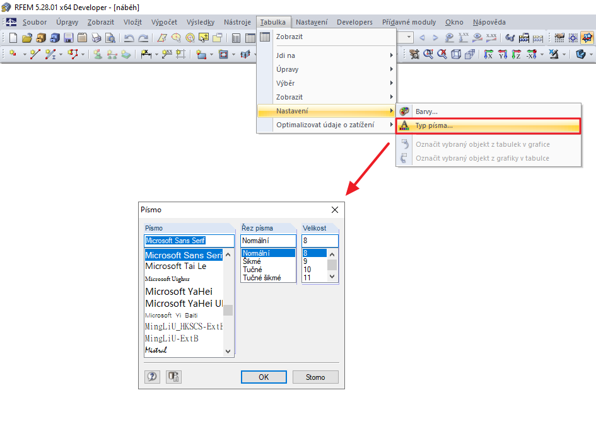Insert a new dimension
Image resolution: width=596 pixels, height=446 pixels.
click(x=146, y=54)
